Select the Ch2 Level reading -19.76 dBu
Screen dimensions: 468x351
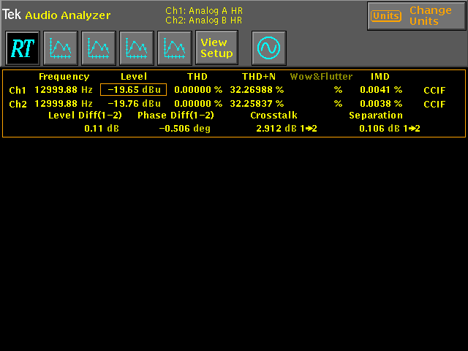[134, 104]
